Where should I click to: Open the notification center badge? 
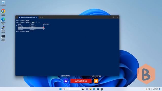tap(160, 89)
